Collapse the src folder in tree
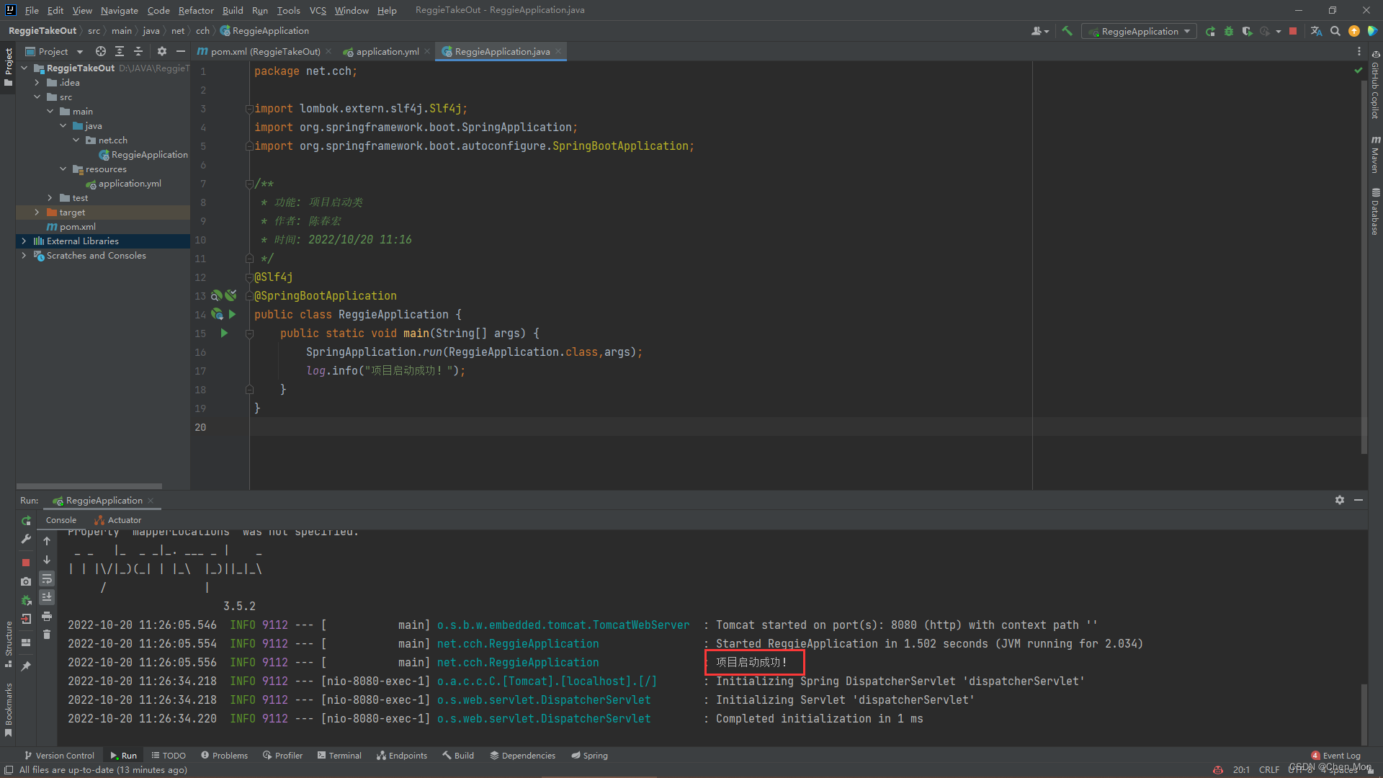The width and height of the screenshot is (1383, 778). 37,97
